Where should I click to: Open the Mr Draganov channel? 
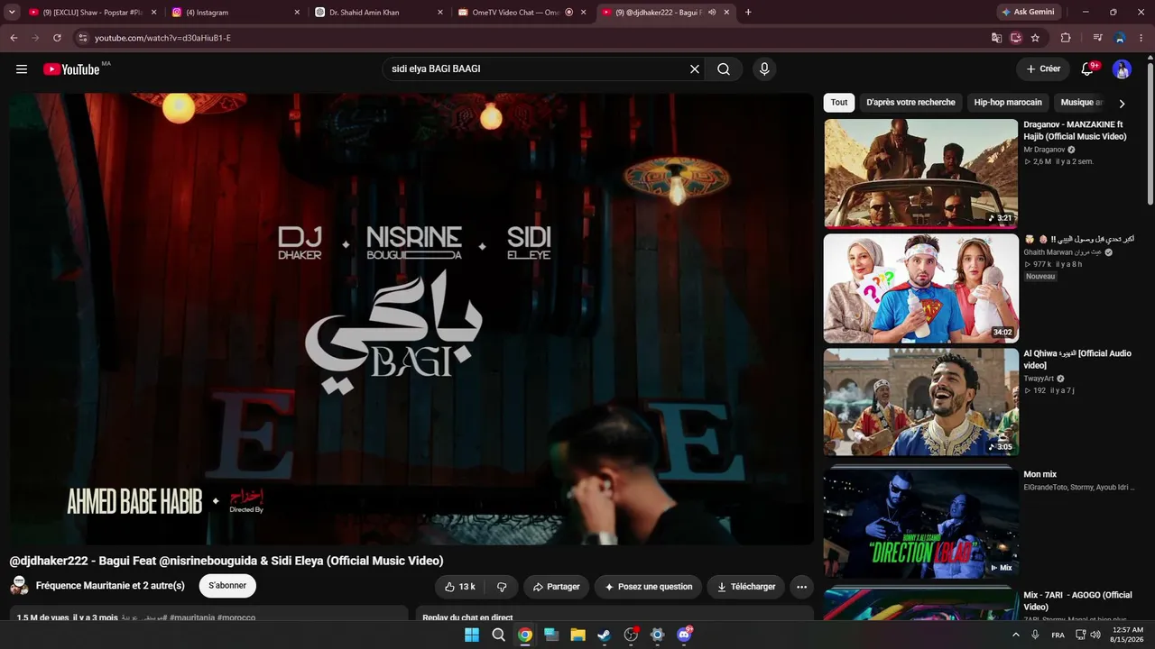(x=1044, y=150)
